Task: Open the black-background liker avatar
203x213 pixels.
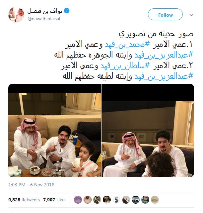Action: [107, 200]
